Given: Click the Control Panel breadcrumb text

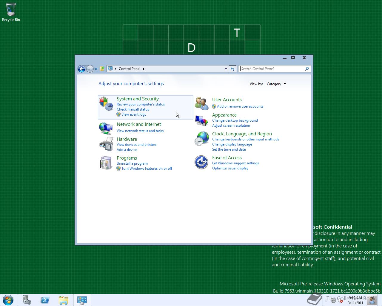Looking at the screenshot, I should (130, 69).
